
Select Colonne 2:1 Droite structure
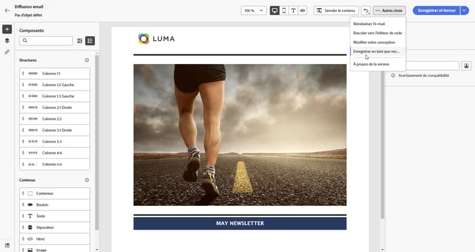[55, 108]
